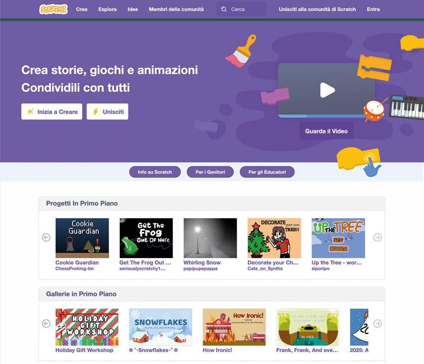The width and height of the screenshot is (424, 364).
Task: Click the Inizia a Creare button
Action: point(52,112)
